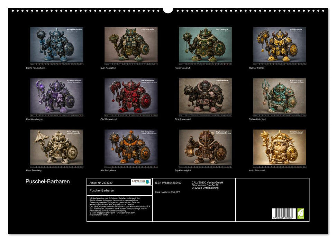The image size is (336, 242).
Task: Select the Stig Kuschelgård lantern barbarian thumbnail
Action: click(205, 148)
